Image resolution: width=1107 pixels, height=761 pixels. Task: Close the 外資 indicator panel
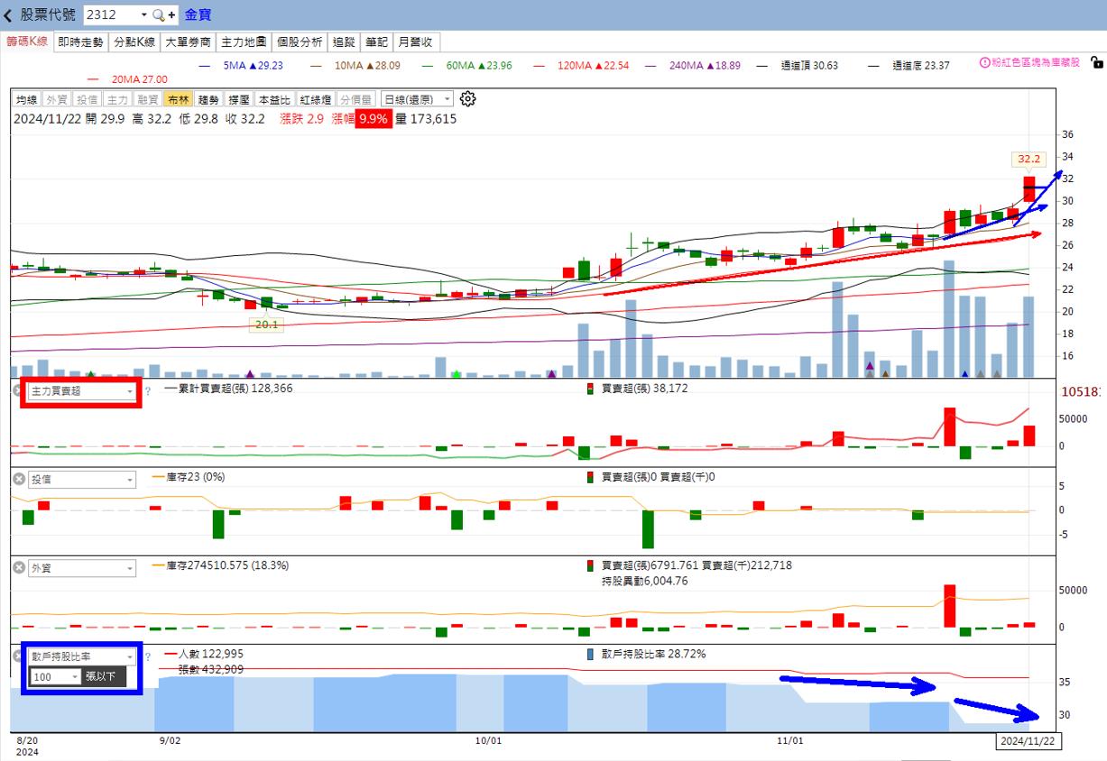(18, 568)
